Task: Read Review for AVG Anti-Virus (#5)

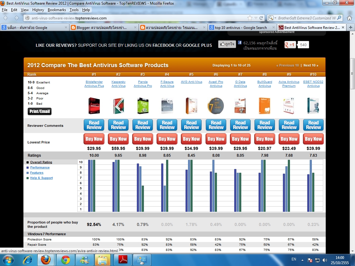Action: click(191, 125)
